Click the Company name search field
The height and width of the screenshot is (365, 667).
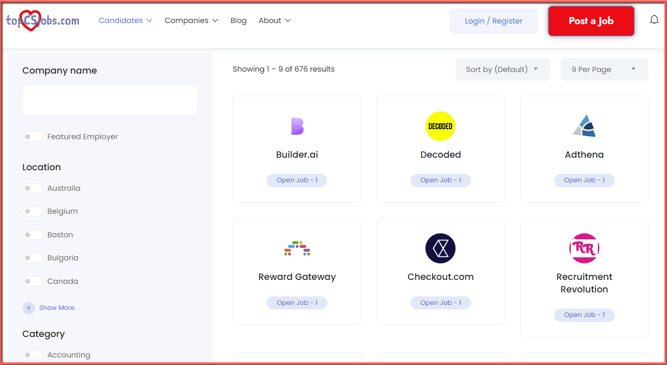tap(110, 100)
